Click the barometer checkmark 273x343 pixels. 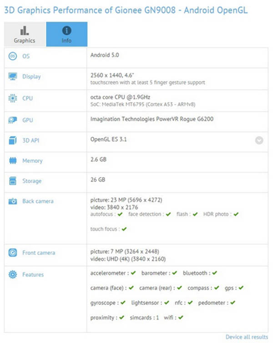tap(174, 273)
